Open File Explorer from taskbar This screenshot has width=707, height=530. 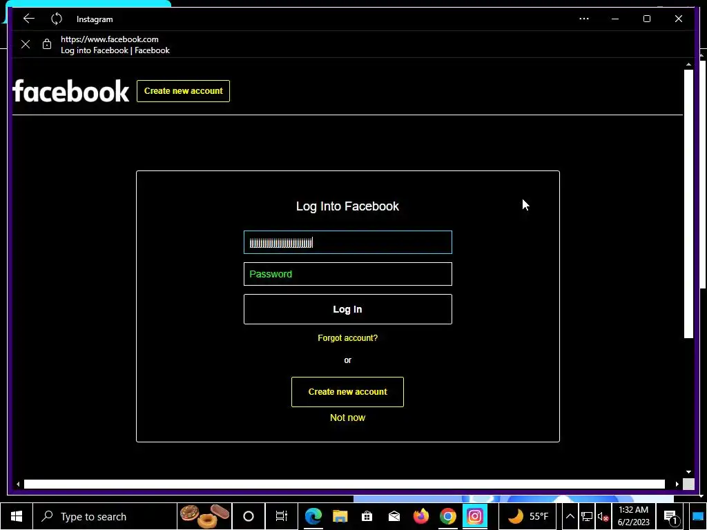click(340, 516)
